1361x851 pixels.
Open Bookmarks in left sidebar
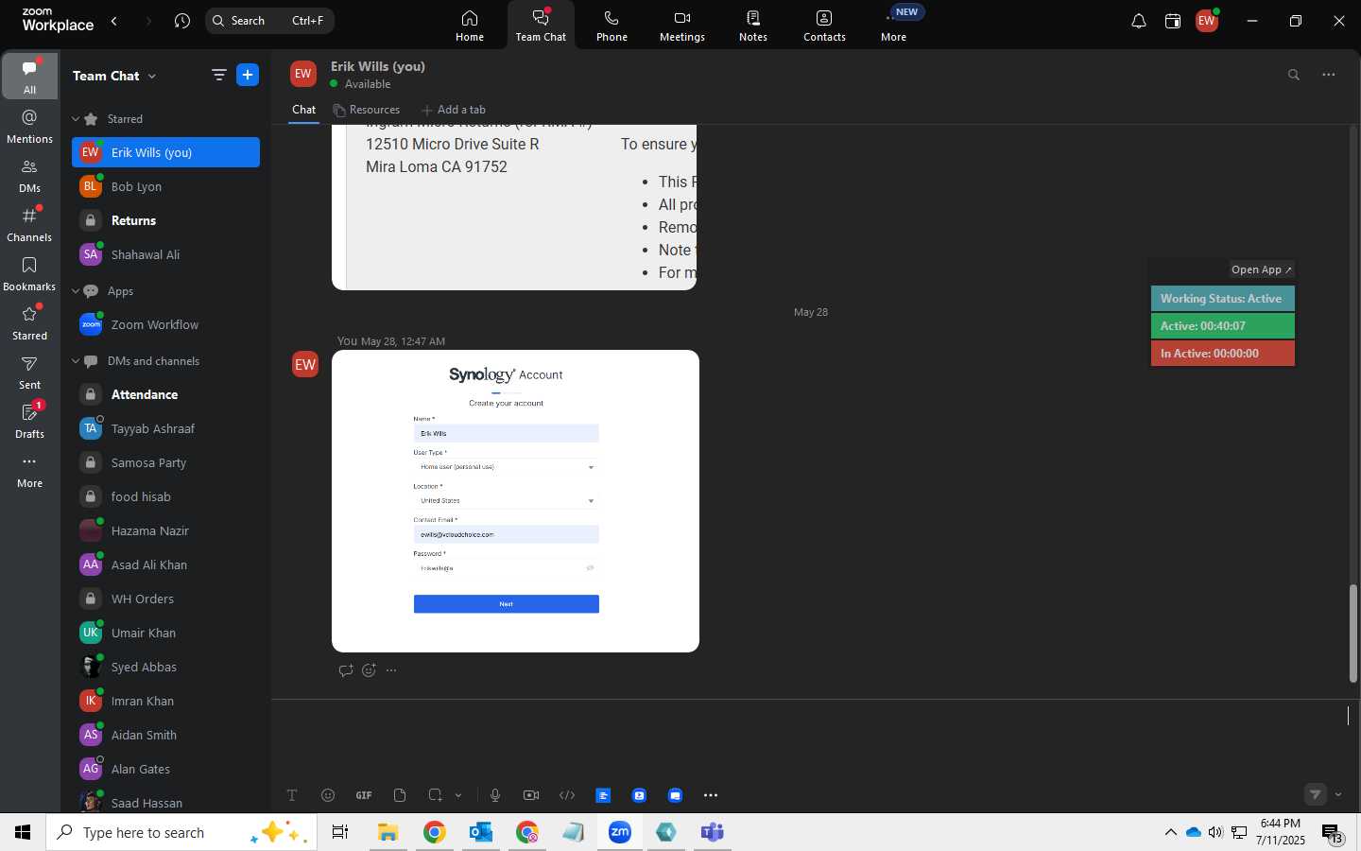(x=30, y=273)
